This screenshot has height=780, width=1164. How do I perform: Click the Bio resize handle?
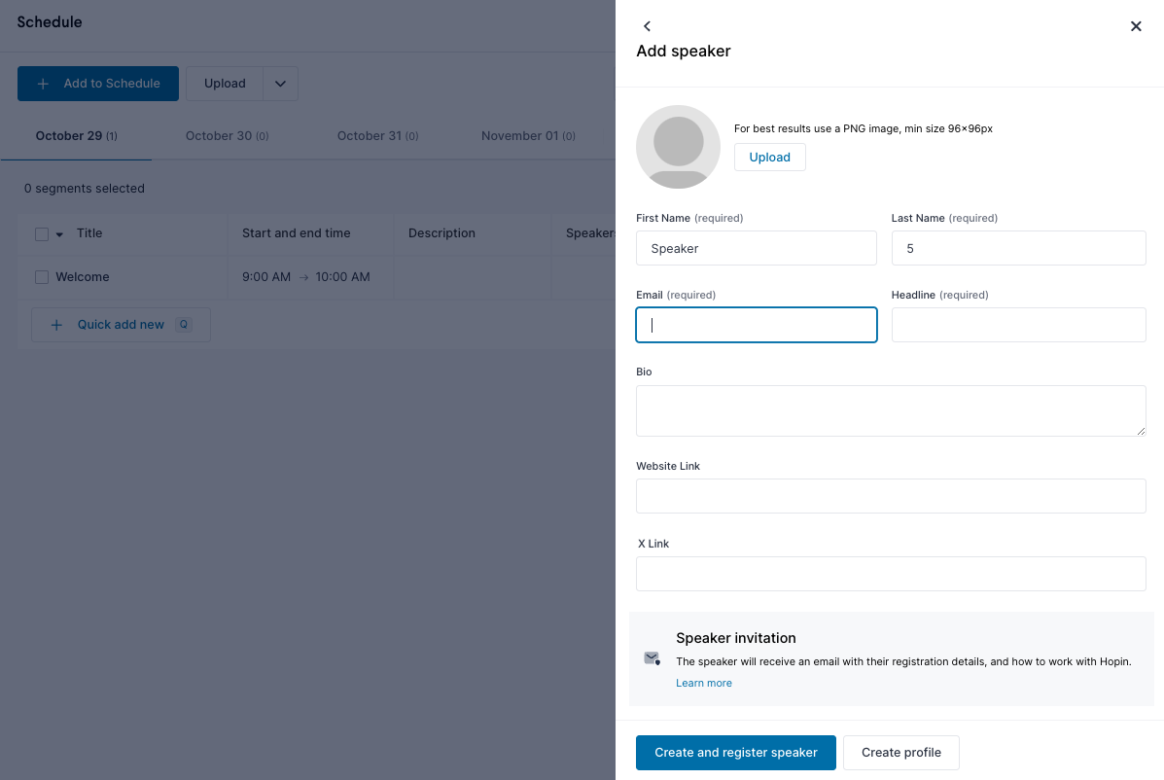click(x=1141, y=431)
